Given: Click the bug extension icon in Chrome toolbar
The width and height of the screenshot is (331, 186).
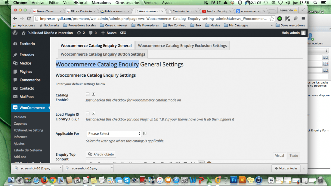Looking at the screenshot, I should (295, 19).
